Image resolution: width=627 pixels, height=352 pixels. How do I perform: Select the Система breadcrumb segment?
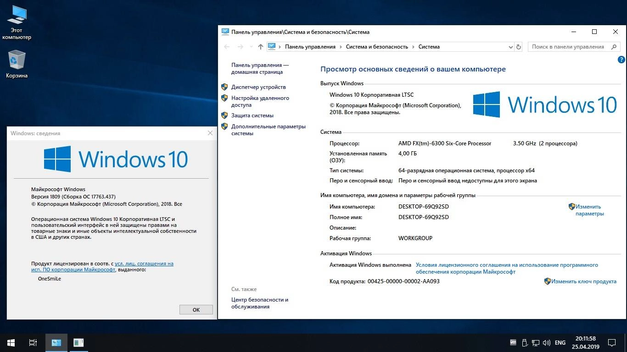429,47
